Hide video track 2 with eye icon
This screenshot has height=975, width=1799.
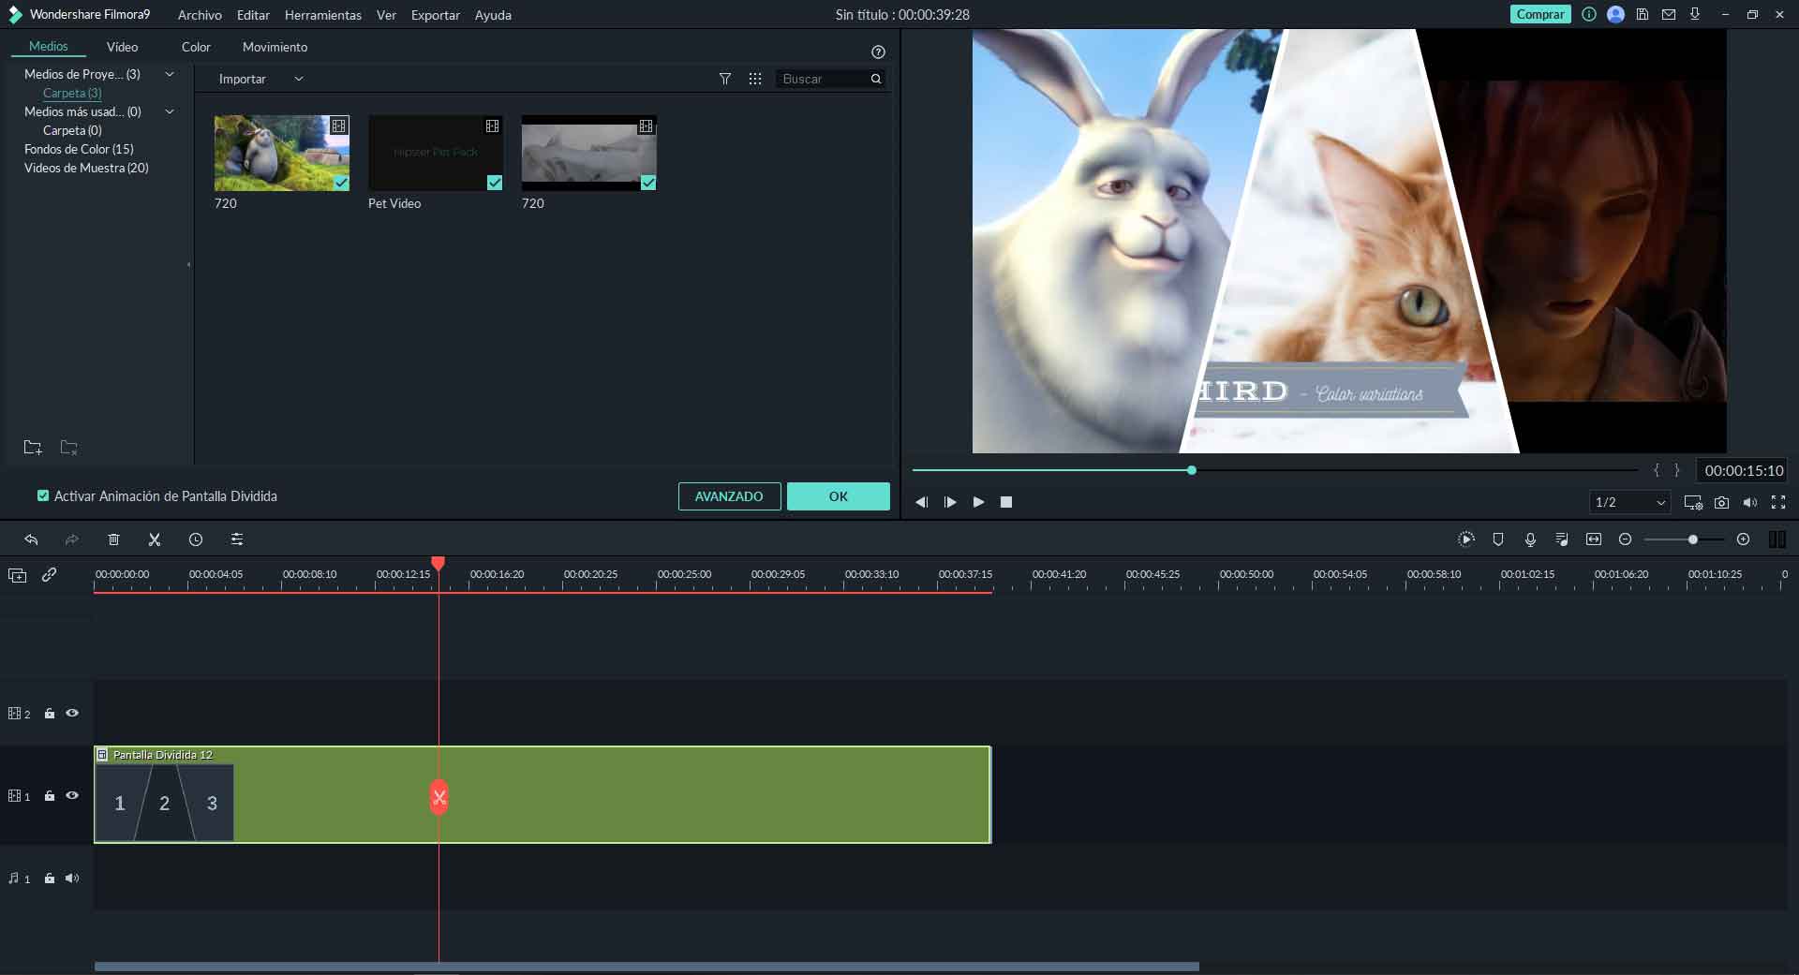[x=72, y=713]
